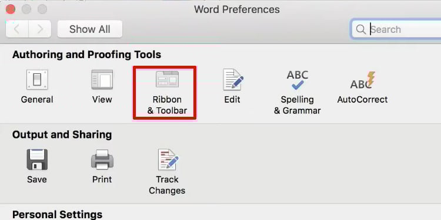Click the 'Ribbon & Toolbar' text label

pyautogui.click(x=167, y=105)
